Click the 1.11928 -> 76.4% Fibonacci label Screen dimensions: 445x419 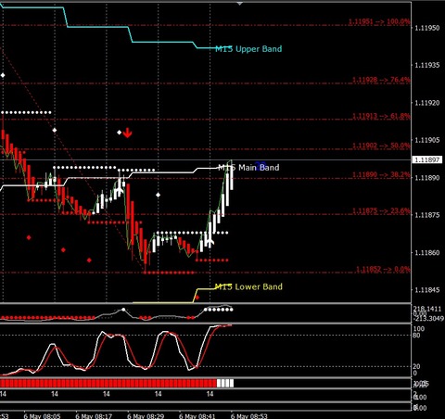tap(381, 80)
